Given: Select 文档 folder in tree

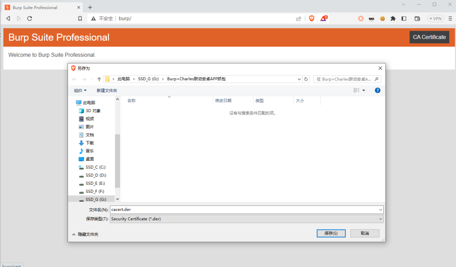Looking at the screenshot, I should (x=90, y=135).
